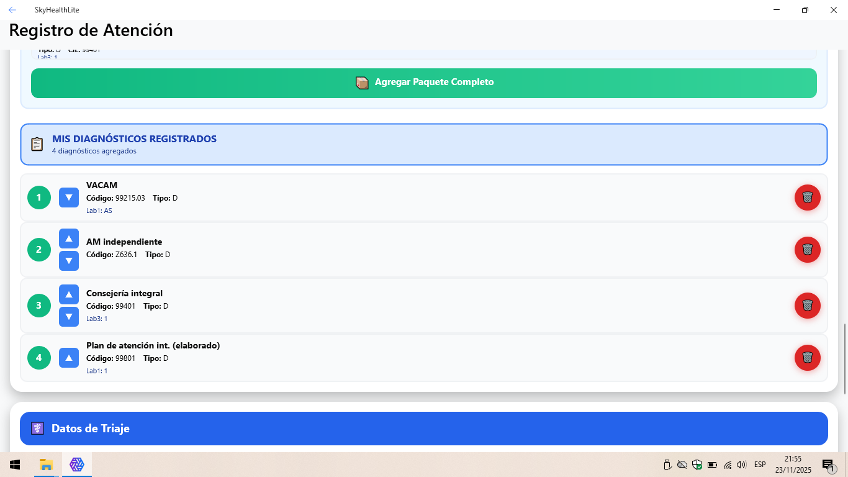Open File Explorer from the taskbar
Screen dimensions: 848x477
46,465
